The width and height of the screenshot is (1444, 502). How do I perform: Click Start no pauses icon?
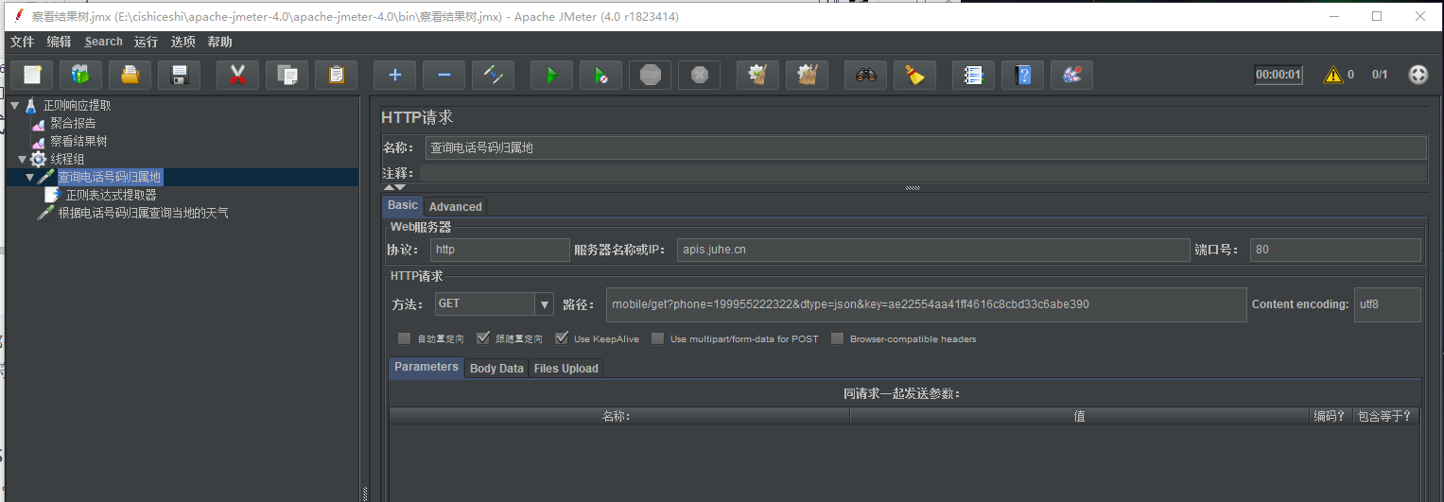pos(600,75)
